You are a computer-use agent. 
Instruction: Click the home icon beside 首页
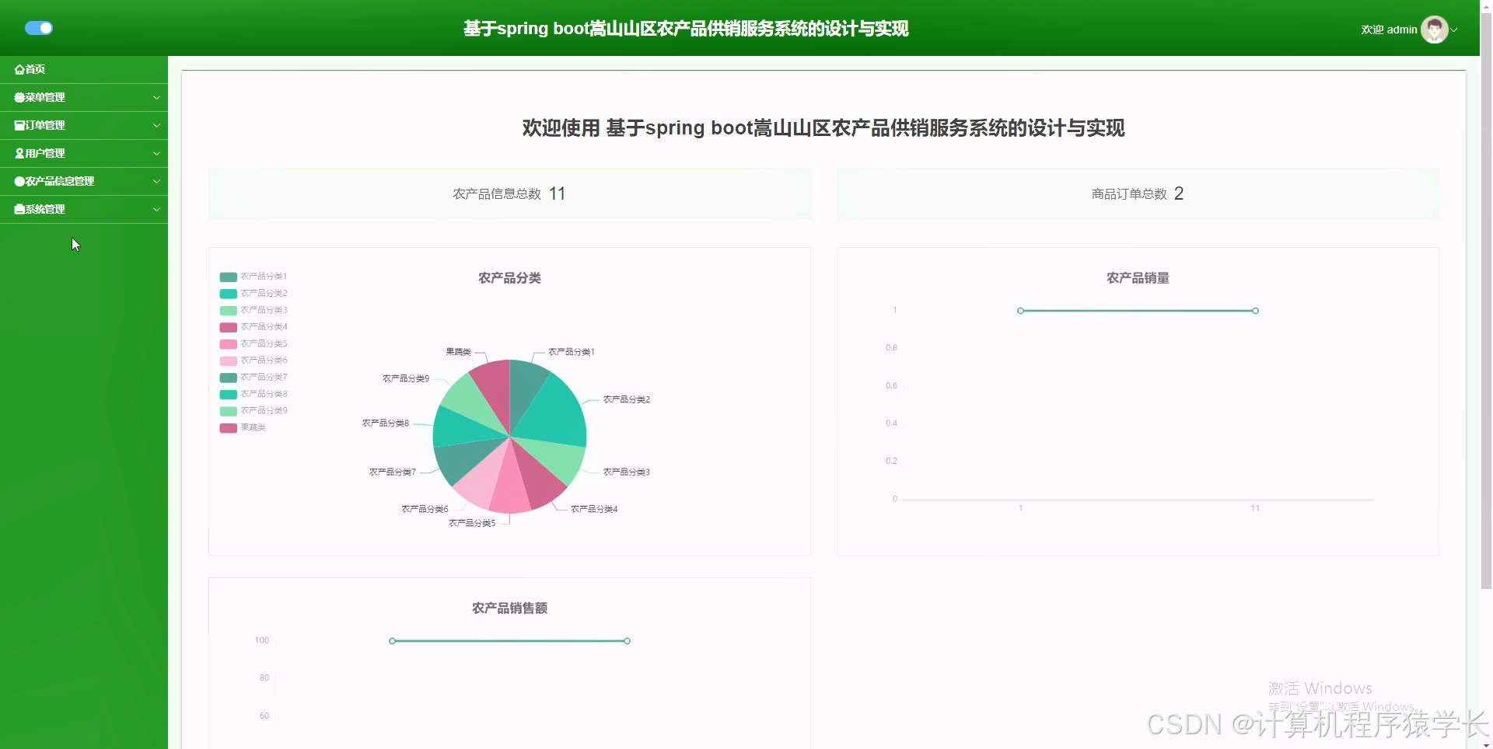tap(19, 69)
